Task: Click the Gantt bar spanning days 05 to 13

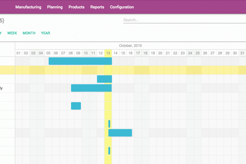Action: click(80, 61)
